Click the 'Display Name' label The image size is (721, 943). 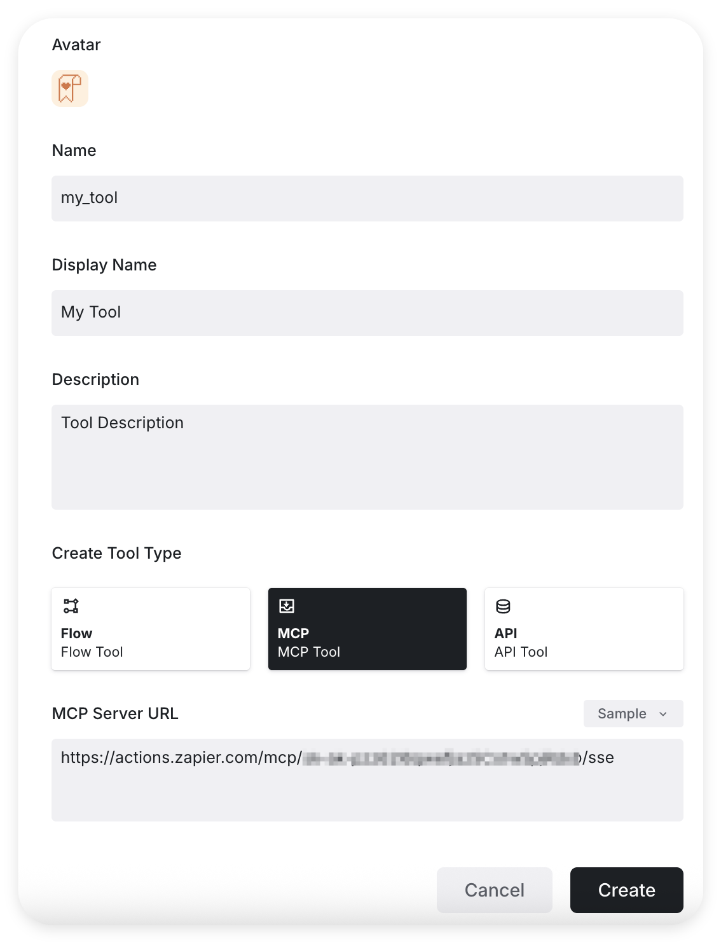[x=104, y=265]
